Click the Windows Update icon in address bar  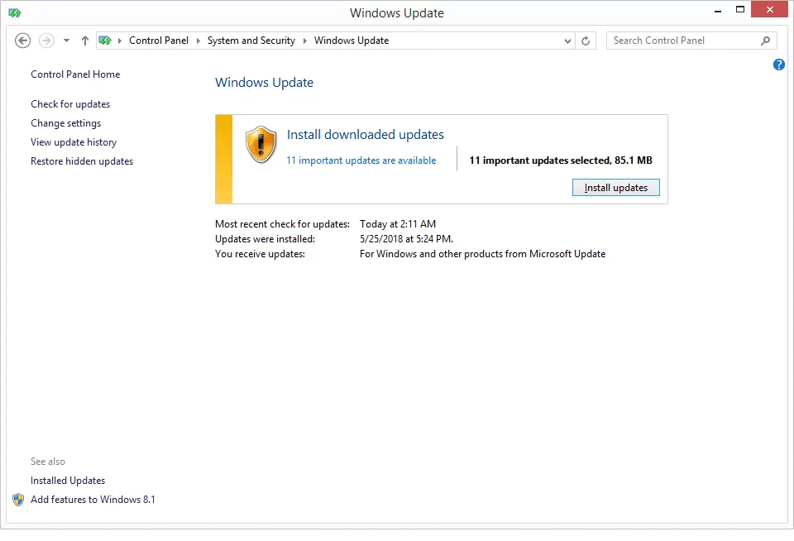coord(105,41)
